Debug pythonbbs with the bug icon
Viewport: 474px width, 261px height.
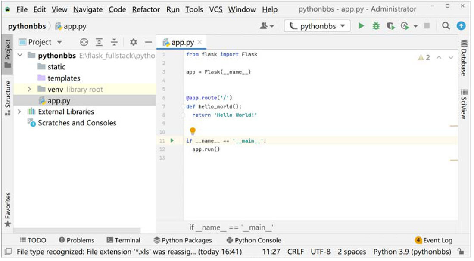point(376,26)
